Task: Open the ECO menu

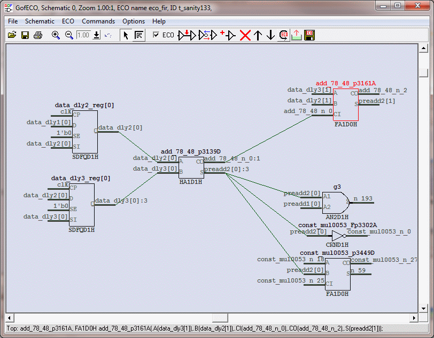Action: [68, 21]
